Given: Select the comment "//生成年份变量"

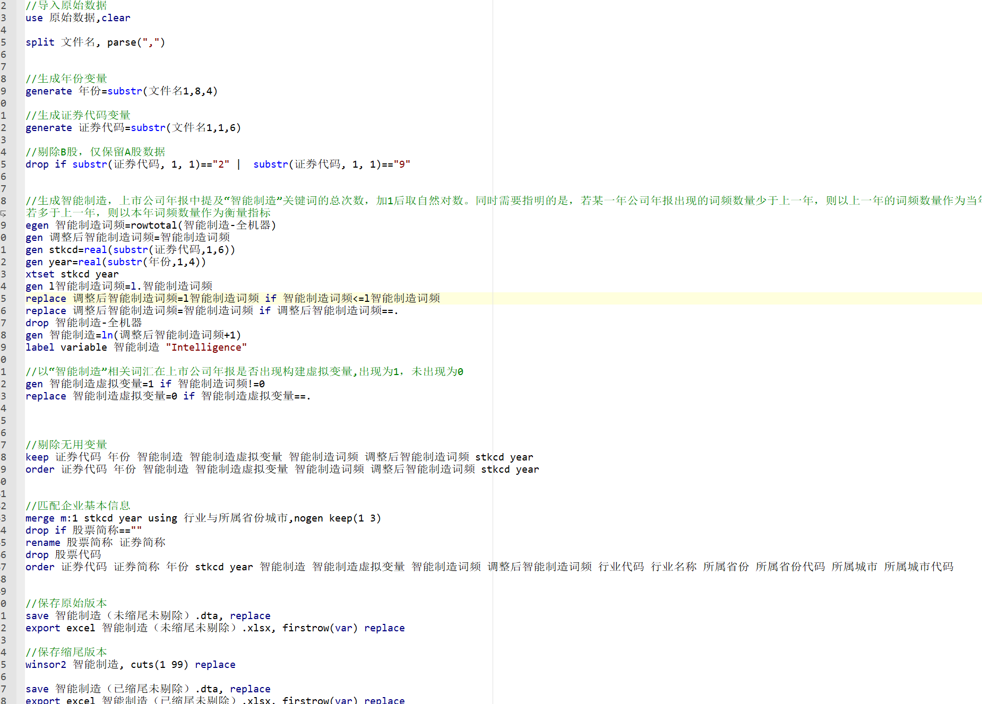Looking at the screenshot, I should (x=66, y=79).
